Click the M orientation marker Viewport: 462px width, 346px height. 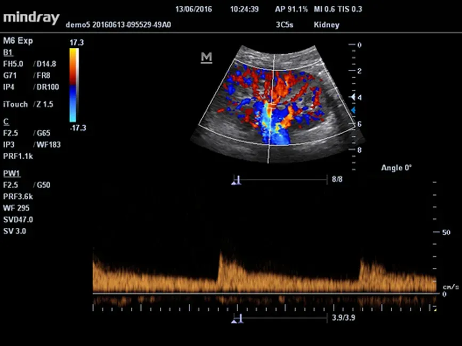206,58
